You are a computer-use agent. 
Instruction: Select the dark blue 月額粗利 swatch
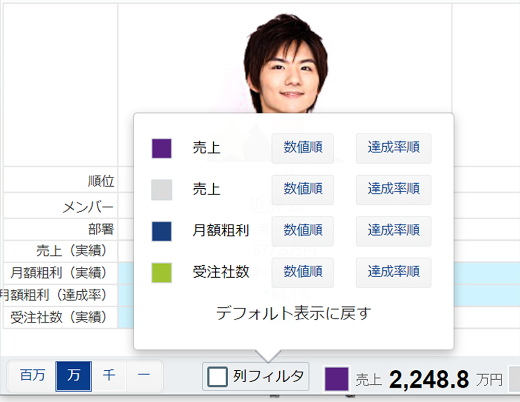click(162, 231)
